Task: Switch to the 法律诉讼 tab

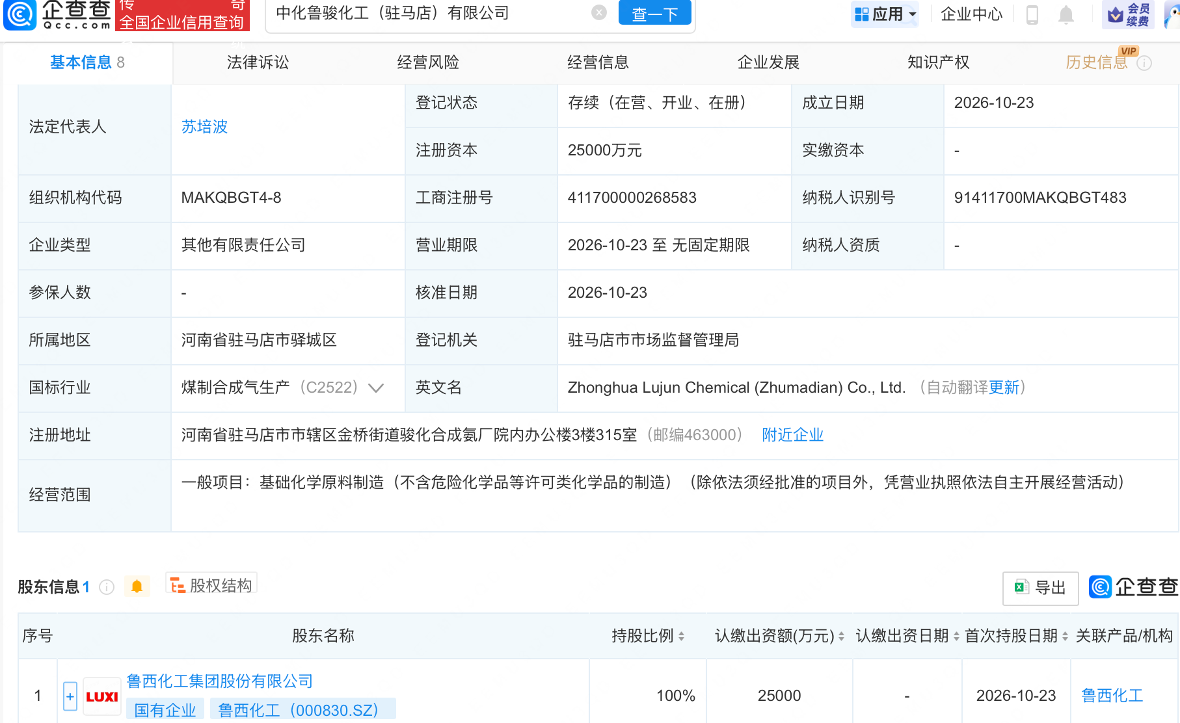Action: [x=258, y=62]
